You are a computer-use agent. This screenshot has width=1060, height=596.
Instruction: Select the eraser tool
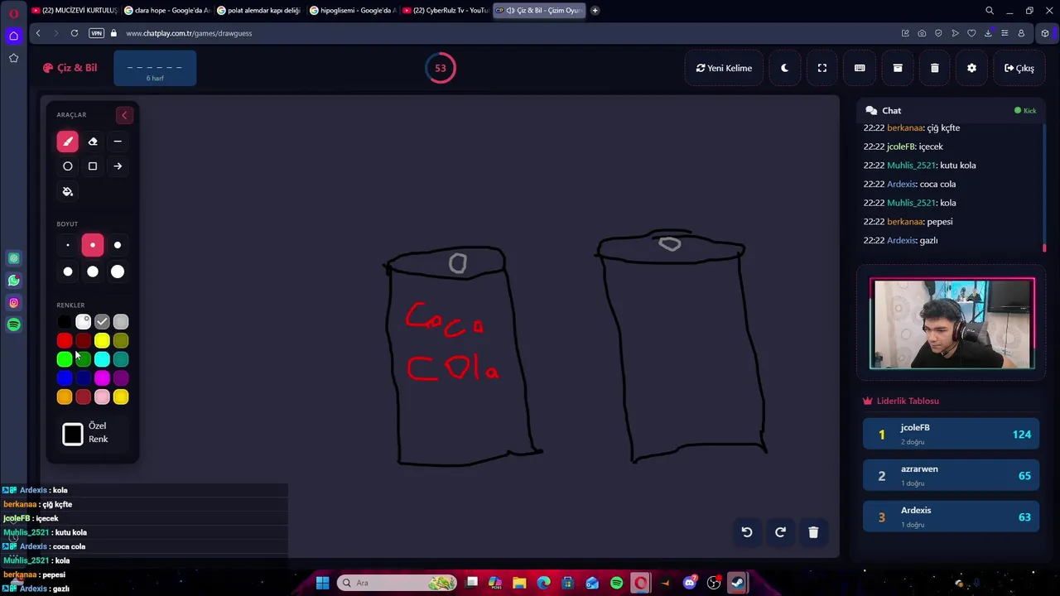[93, 142]
